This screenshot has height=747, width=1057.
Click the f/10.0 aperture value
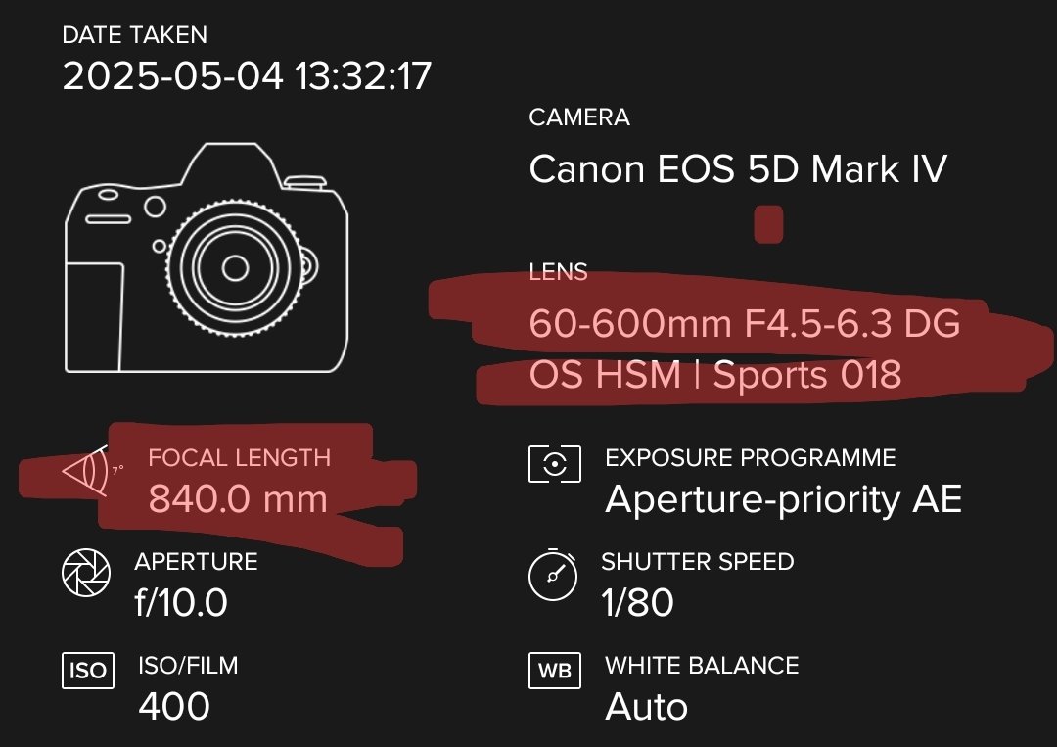(x=181, y=602)
